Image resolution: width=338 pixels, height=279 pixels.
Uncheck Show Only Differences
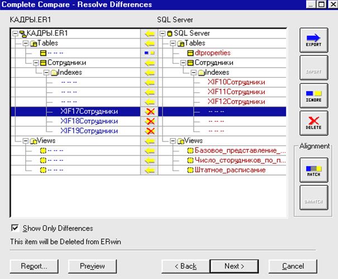15,228
